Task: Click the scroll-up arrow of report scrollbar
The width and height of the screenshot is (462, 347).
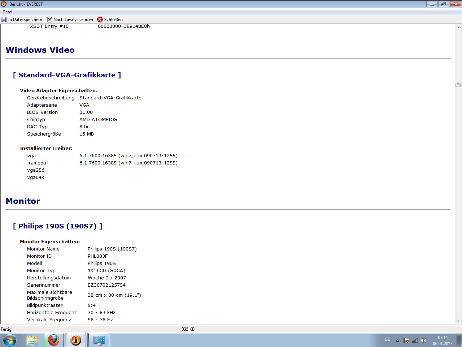Action: tap(458, 27)
